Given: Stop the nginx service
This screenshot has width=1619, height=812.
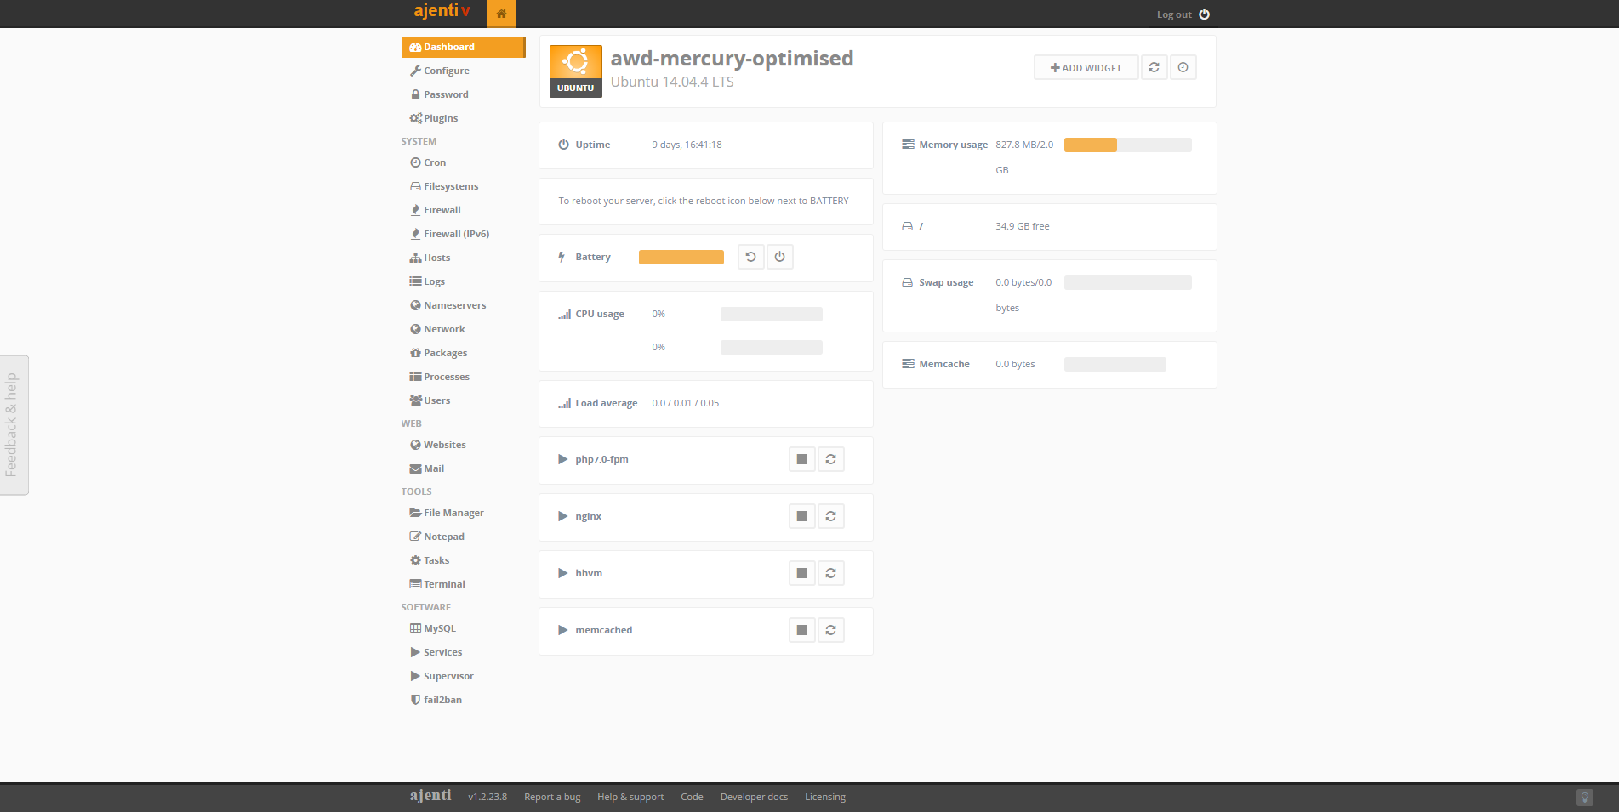Looking at the screenshot, I should coord(801,516).
